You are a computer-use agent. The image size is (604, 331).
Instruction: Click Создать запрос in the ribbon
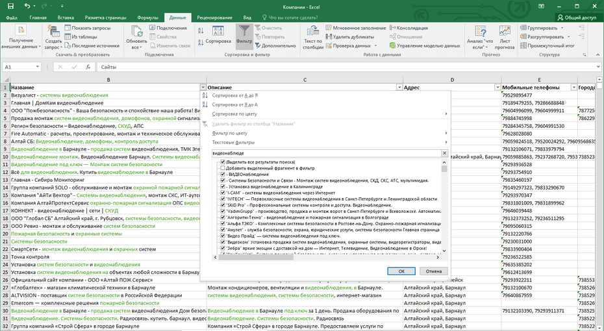[53, 37]
